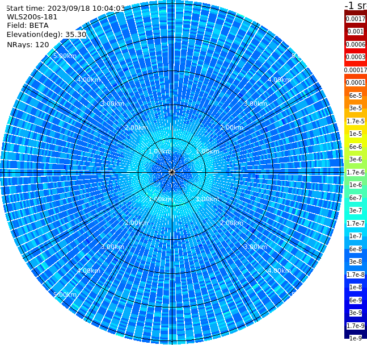Select the colorbar label "3e-8"
The width and height of the screenshot is (367, 345).
click(356, 261)
